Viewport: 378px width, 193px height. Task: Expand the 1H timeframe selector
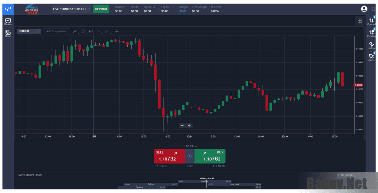pos(99,31)
